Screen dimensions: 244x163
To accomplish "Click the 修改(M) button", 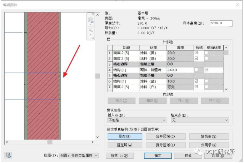I will 125,137.
